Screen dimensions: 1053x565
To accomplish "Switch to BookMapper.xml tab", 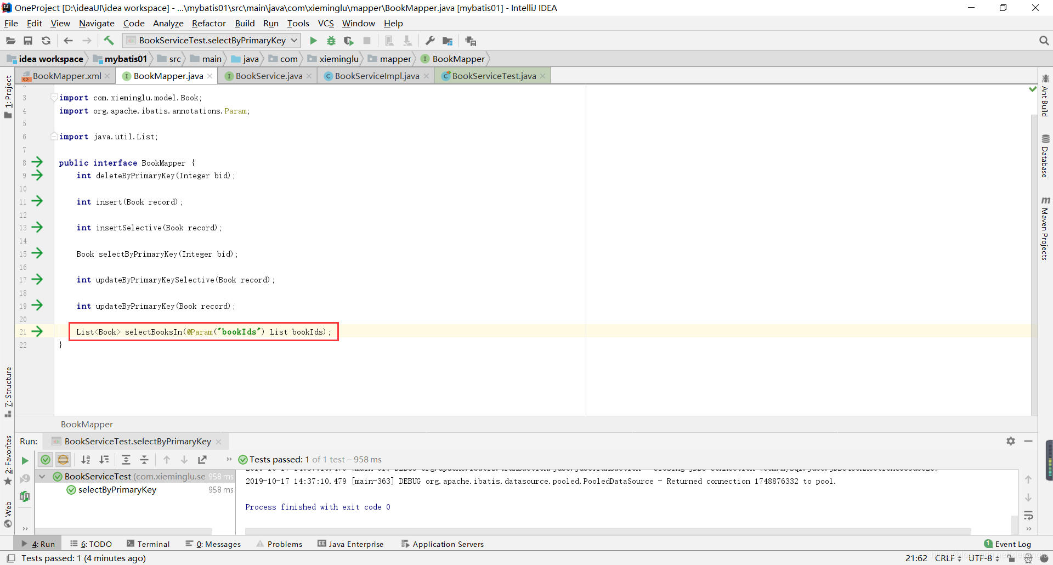I will pos(66,76).
